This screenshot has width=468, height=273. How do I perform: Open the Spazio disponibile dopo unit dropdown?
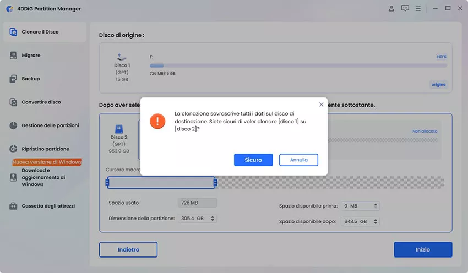point(376,221)
